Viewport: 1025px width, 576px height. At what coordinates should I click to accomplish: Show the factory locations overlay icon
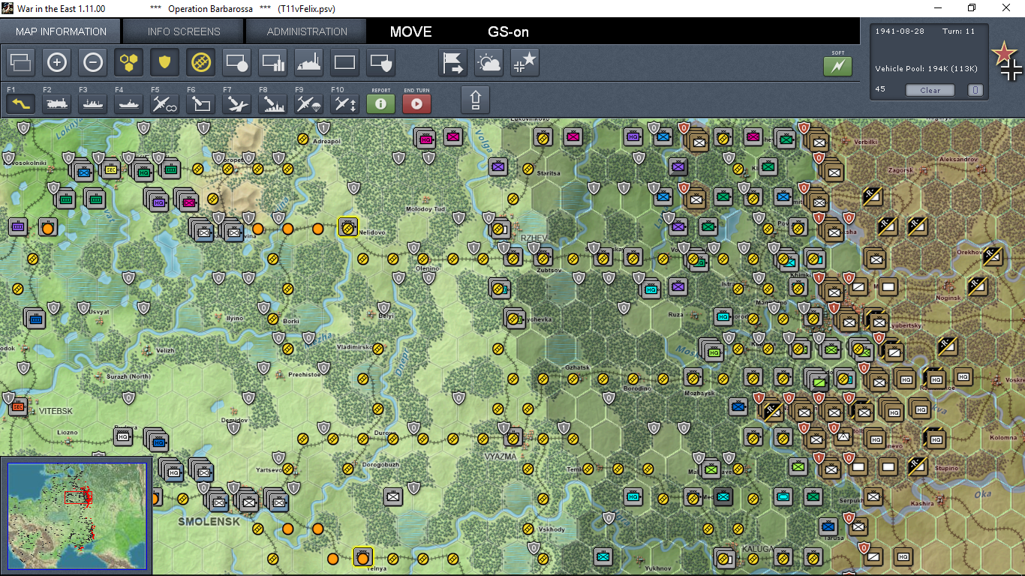click(309, 63)
